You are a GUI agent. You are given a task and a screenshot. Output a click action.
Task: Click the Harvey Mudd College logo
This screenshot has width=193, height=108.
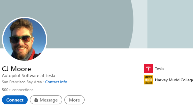(148, 80)
